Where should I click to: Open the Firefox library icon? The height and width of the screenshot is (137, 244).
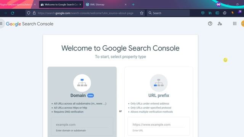(210, 13)
